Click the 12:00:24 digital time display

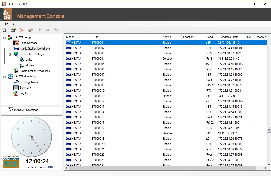pos(37,161)
